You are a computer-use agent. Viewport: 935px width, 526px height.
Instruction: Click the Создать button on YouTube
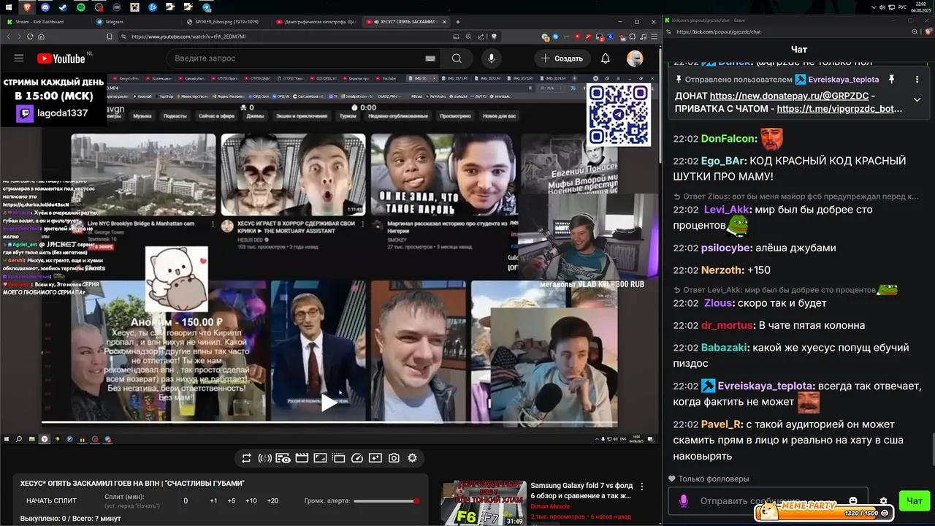click(562, 58)
